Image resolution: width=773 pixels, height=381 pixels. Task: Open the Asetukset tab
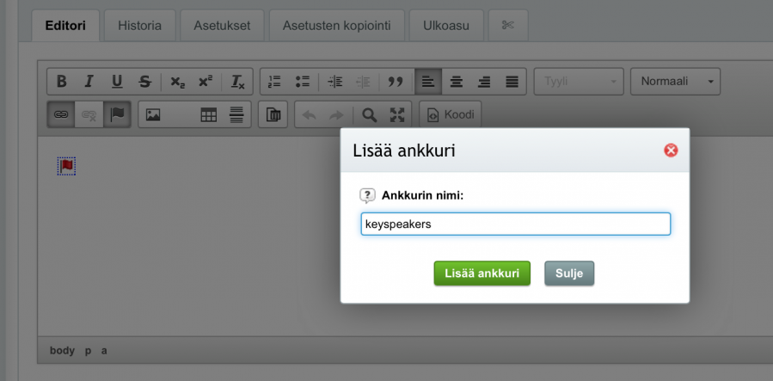pos(222,26)
